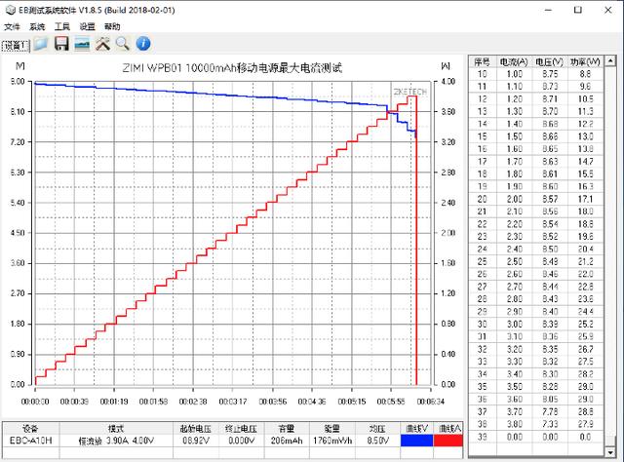
Task: Click voltage cell 8.57 in row 20
Action: point(550,199)
